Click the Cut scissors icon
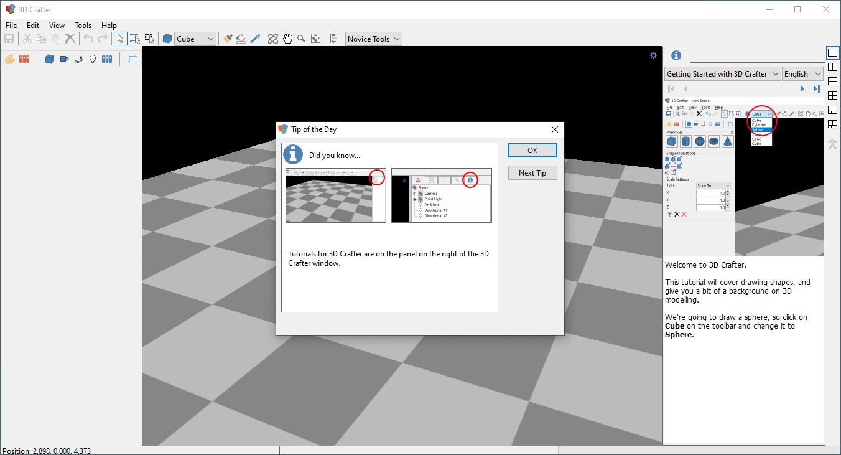This screenshot has width=841, height=455. (x=27, y=39)
